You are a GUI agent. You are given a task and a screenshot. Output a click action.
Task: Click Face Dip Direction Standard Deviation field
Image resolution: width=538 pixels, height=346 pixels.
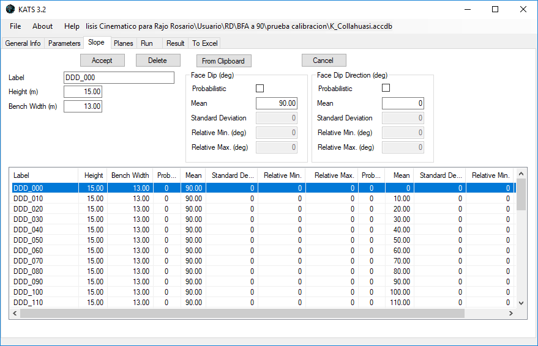click(x=403, y=118)
